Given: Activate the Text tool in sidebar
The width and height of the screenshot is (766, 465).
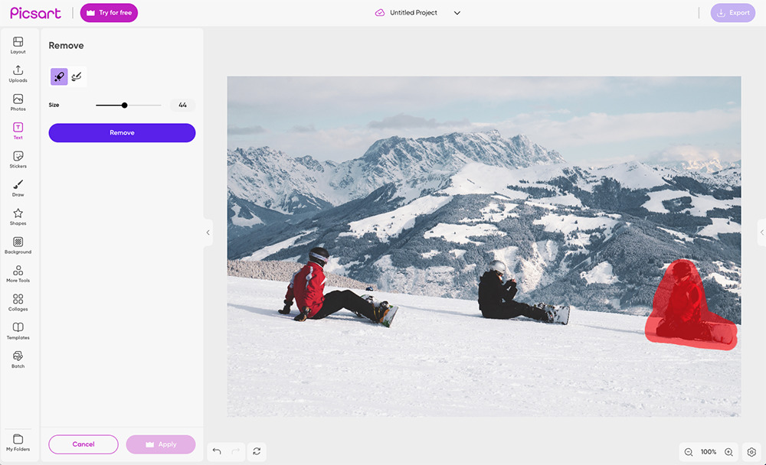Looking at the screenshot, I should coord(18,130).
